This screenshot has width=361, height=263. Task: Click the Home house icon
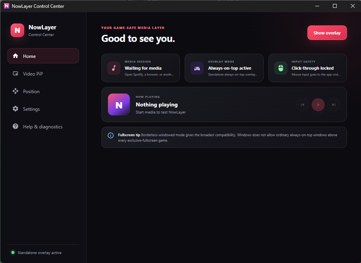(x=15, y=56)
